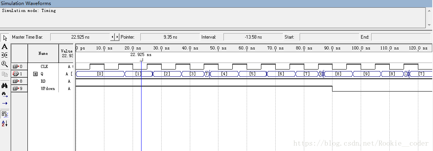The width and height of the screenshot is (433, 151).
Task: Click the greyed-out copy pages icon
Action: coord(4,74)
